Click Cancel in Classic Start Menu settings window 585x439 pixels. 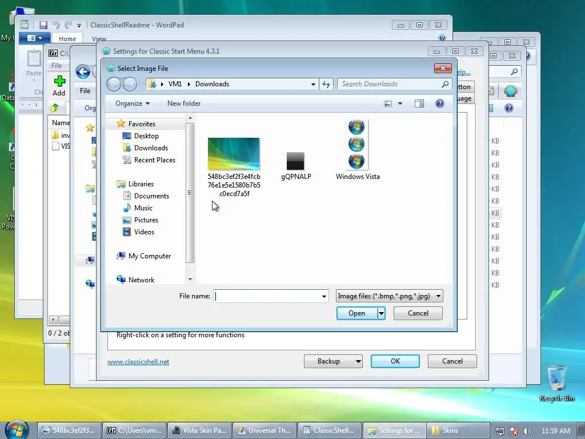(x=452, y=361)
